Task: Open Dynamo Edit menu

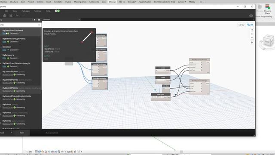Action: [x=6, y=11]
